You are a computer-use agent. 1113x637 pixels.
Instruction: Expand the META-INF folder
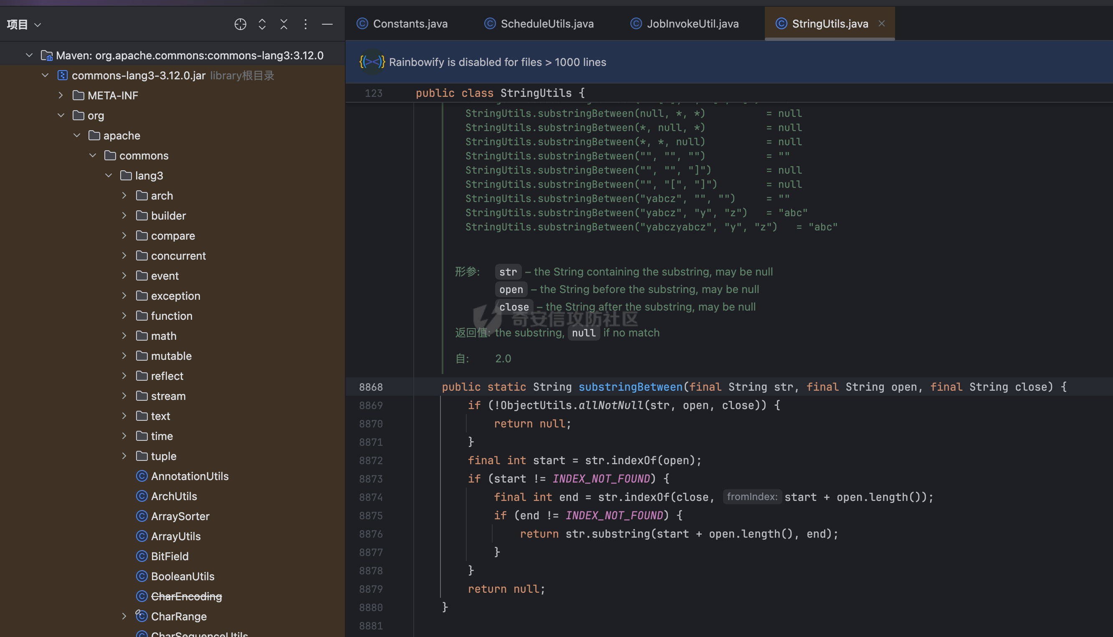(x=61, y=95)
